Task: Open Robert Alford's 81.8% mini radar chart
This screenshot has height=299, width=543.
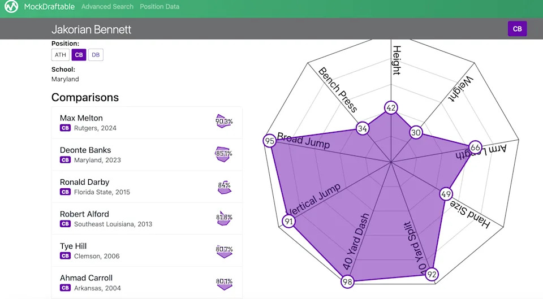Action: [224, 218]
